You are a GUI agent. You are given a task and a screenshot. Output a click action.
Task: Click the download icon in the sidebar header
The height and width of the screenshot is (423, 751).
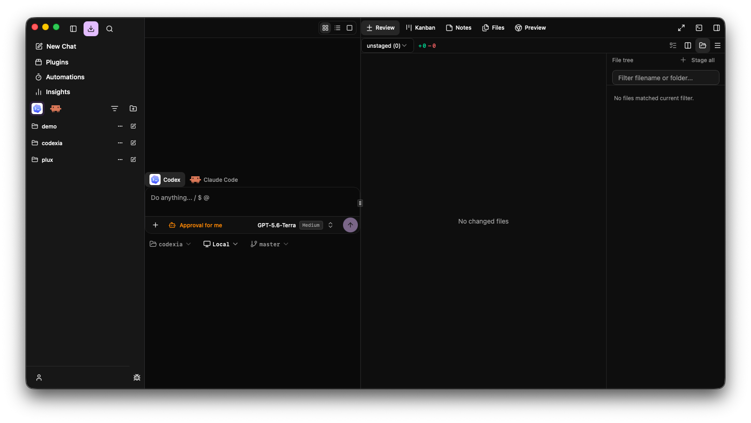91,28
